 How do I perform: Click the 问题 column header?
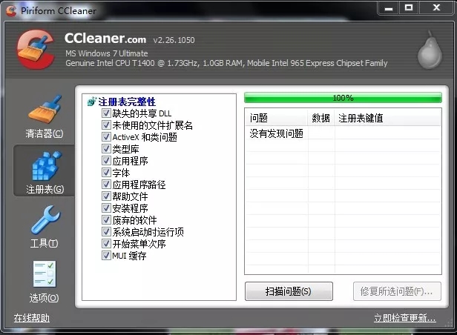pos(276,118)
